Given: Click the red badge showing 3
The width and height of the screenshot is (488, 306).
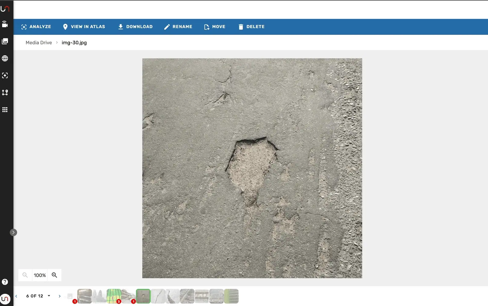Looking at the screenshot, I should [x=119, y=301].
